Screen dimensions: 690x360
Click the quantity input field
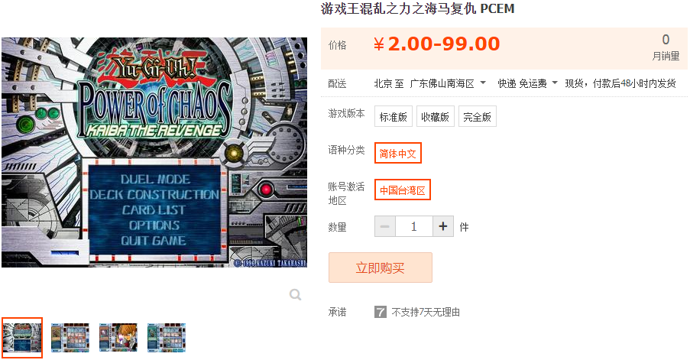coord(414,226)
